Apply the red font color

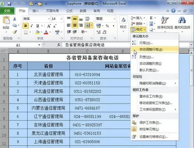(46, 32)
